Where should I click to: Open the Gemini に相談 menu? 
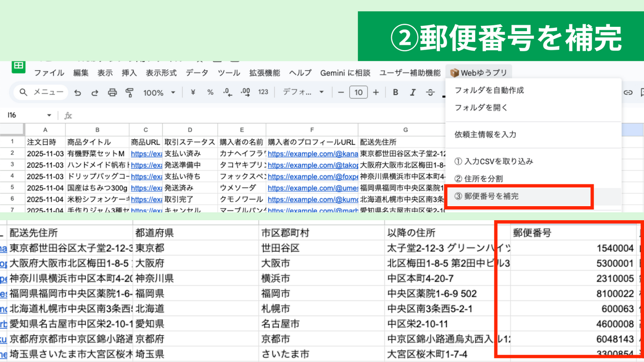click(345, 73)
